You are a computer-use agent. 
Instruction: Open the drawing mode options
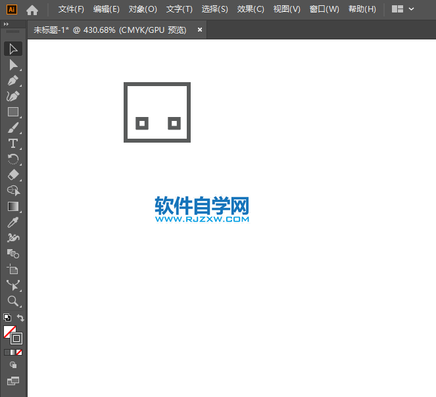[13, 365]
